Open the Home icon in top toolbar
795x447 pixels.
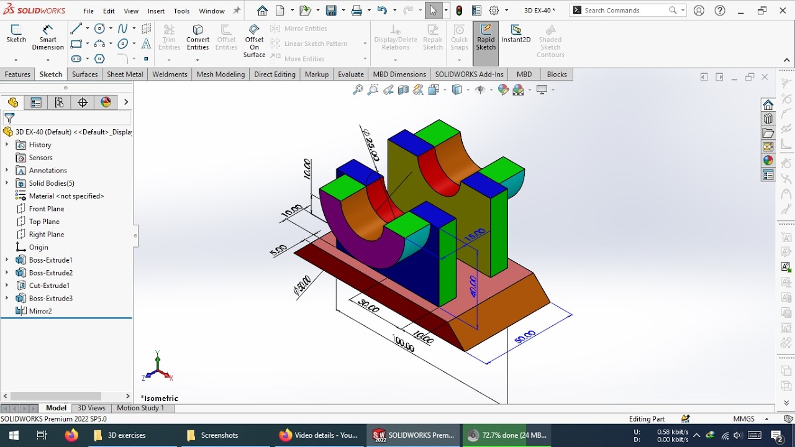tap(262, 11)
